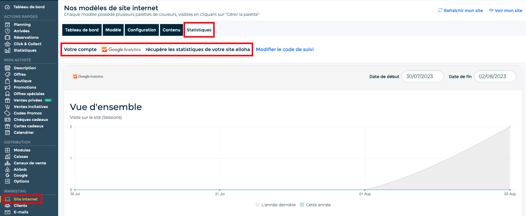Select the Modèle tab
Image resolution: width=526 pixels, height=216 pixels.
[x=113, y=30]
